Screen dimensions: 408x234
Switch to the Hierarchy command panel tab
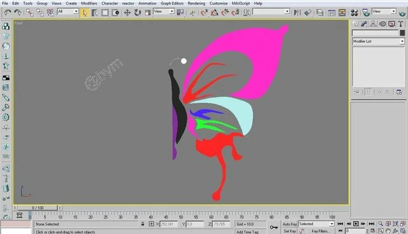pos(373,24)
